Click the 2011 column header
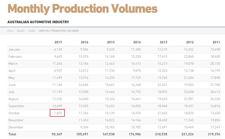The image size is (225, 139). pyautogui.click(x=216, y=42)
